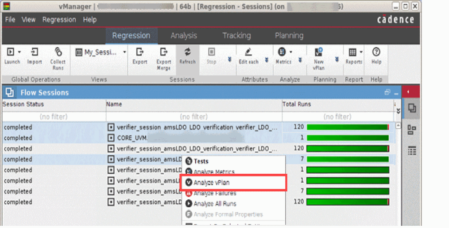Open the View menu
The image size is (449, 228).
pos(29,20)
